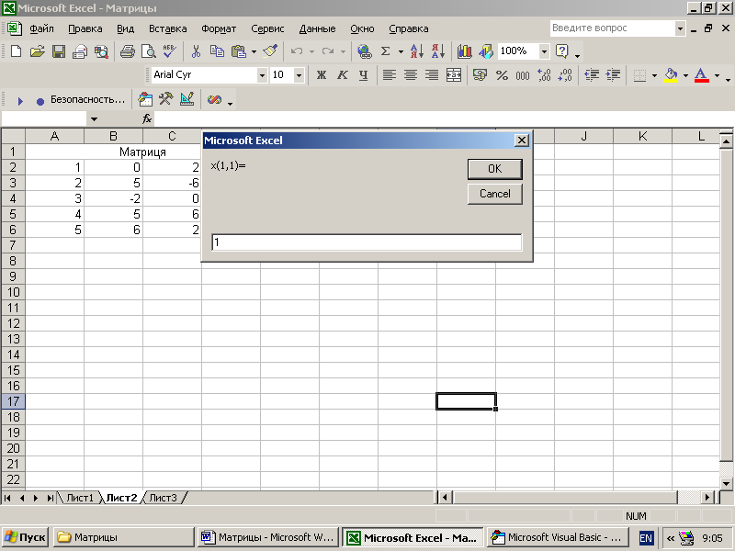Image resolution: width=735 pixels, height=551 pixels.
Task: Toggle underline Ч formatting
Action: [363, 75]
